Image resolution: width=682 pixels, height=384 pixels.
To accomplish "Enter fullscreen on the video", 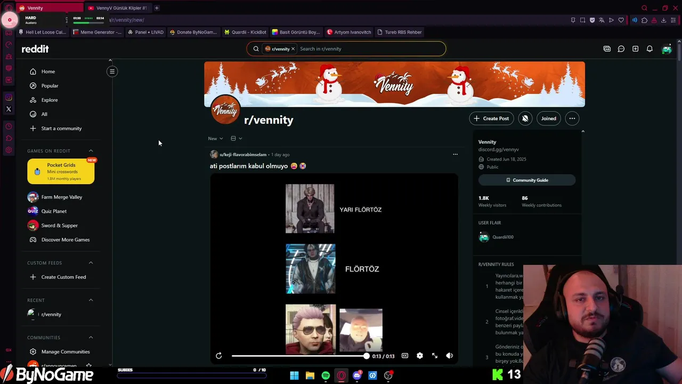I will (435, 356).
